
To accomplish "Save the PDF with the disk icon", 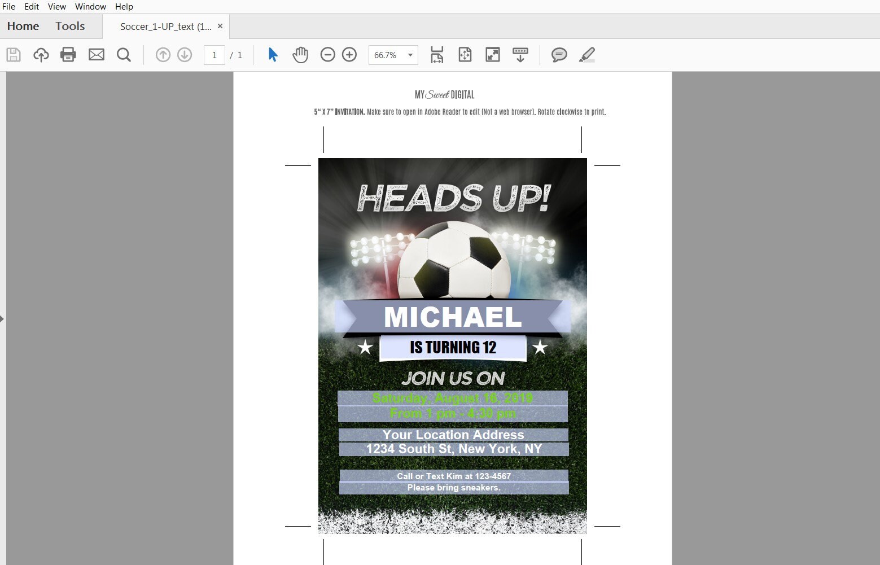I will coord(14,55).
